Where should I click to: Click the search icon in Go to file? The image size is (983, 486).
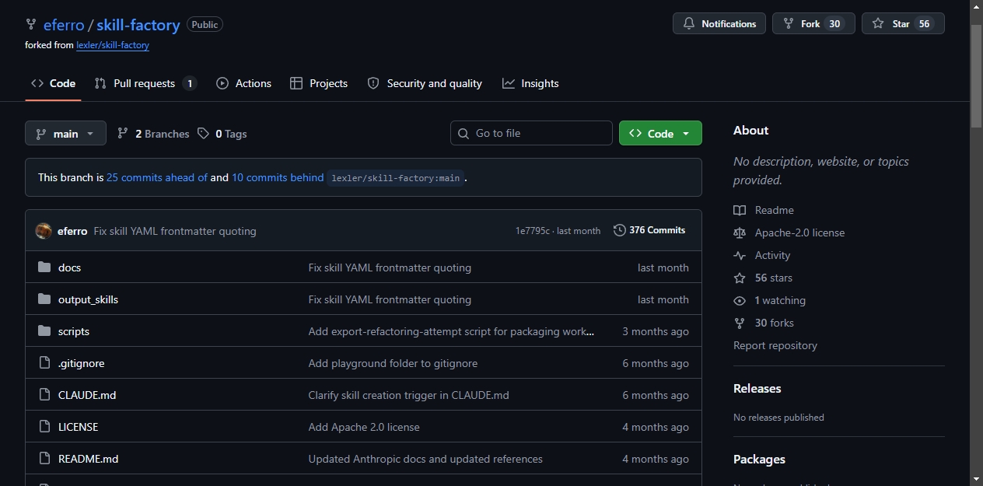coord(464,133)
